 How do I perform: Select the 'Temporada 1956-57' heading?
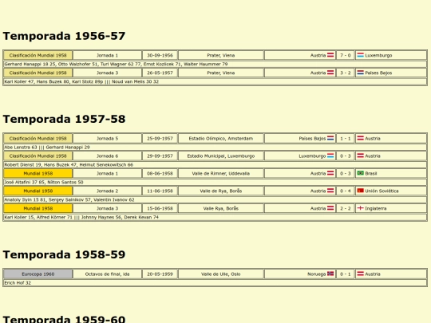(64, 36)
